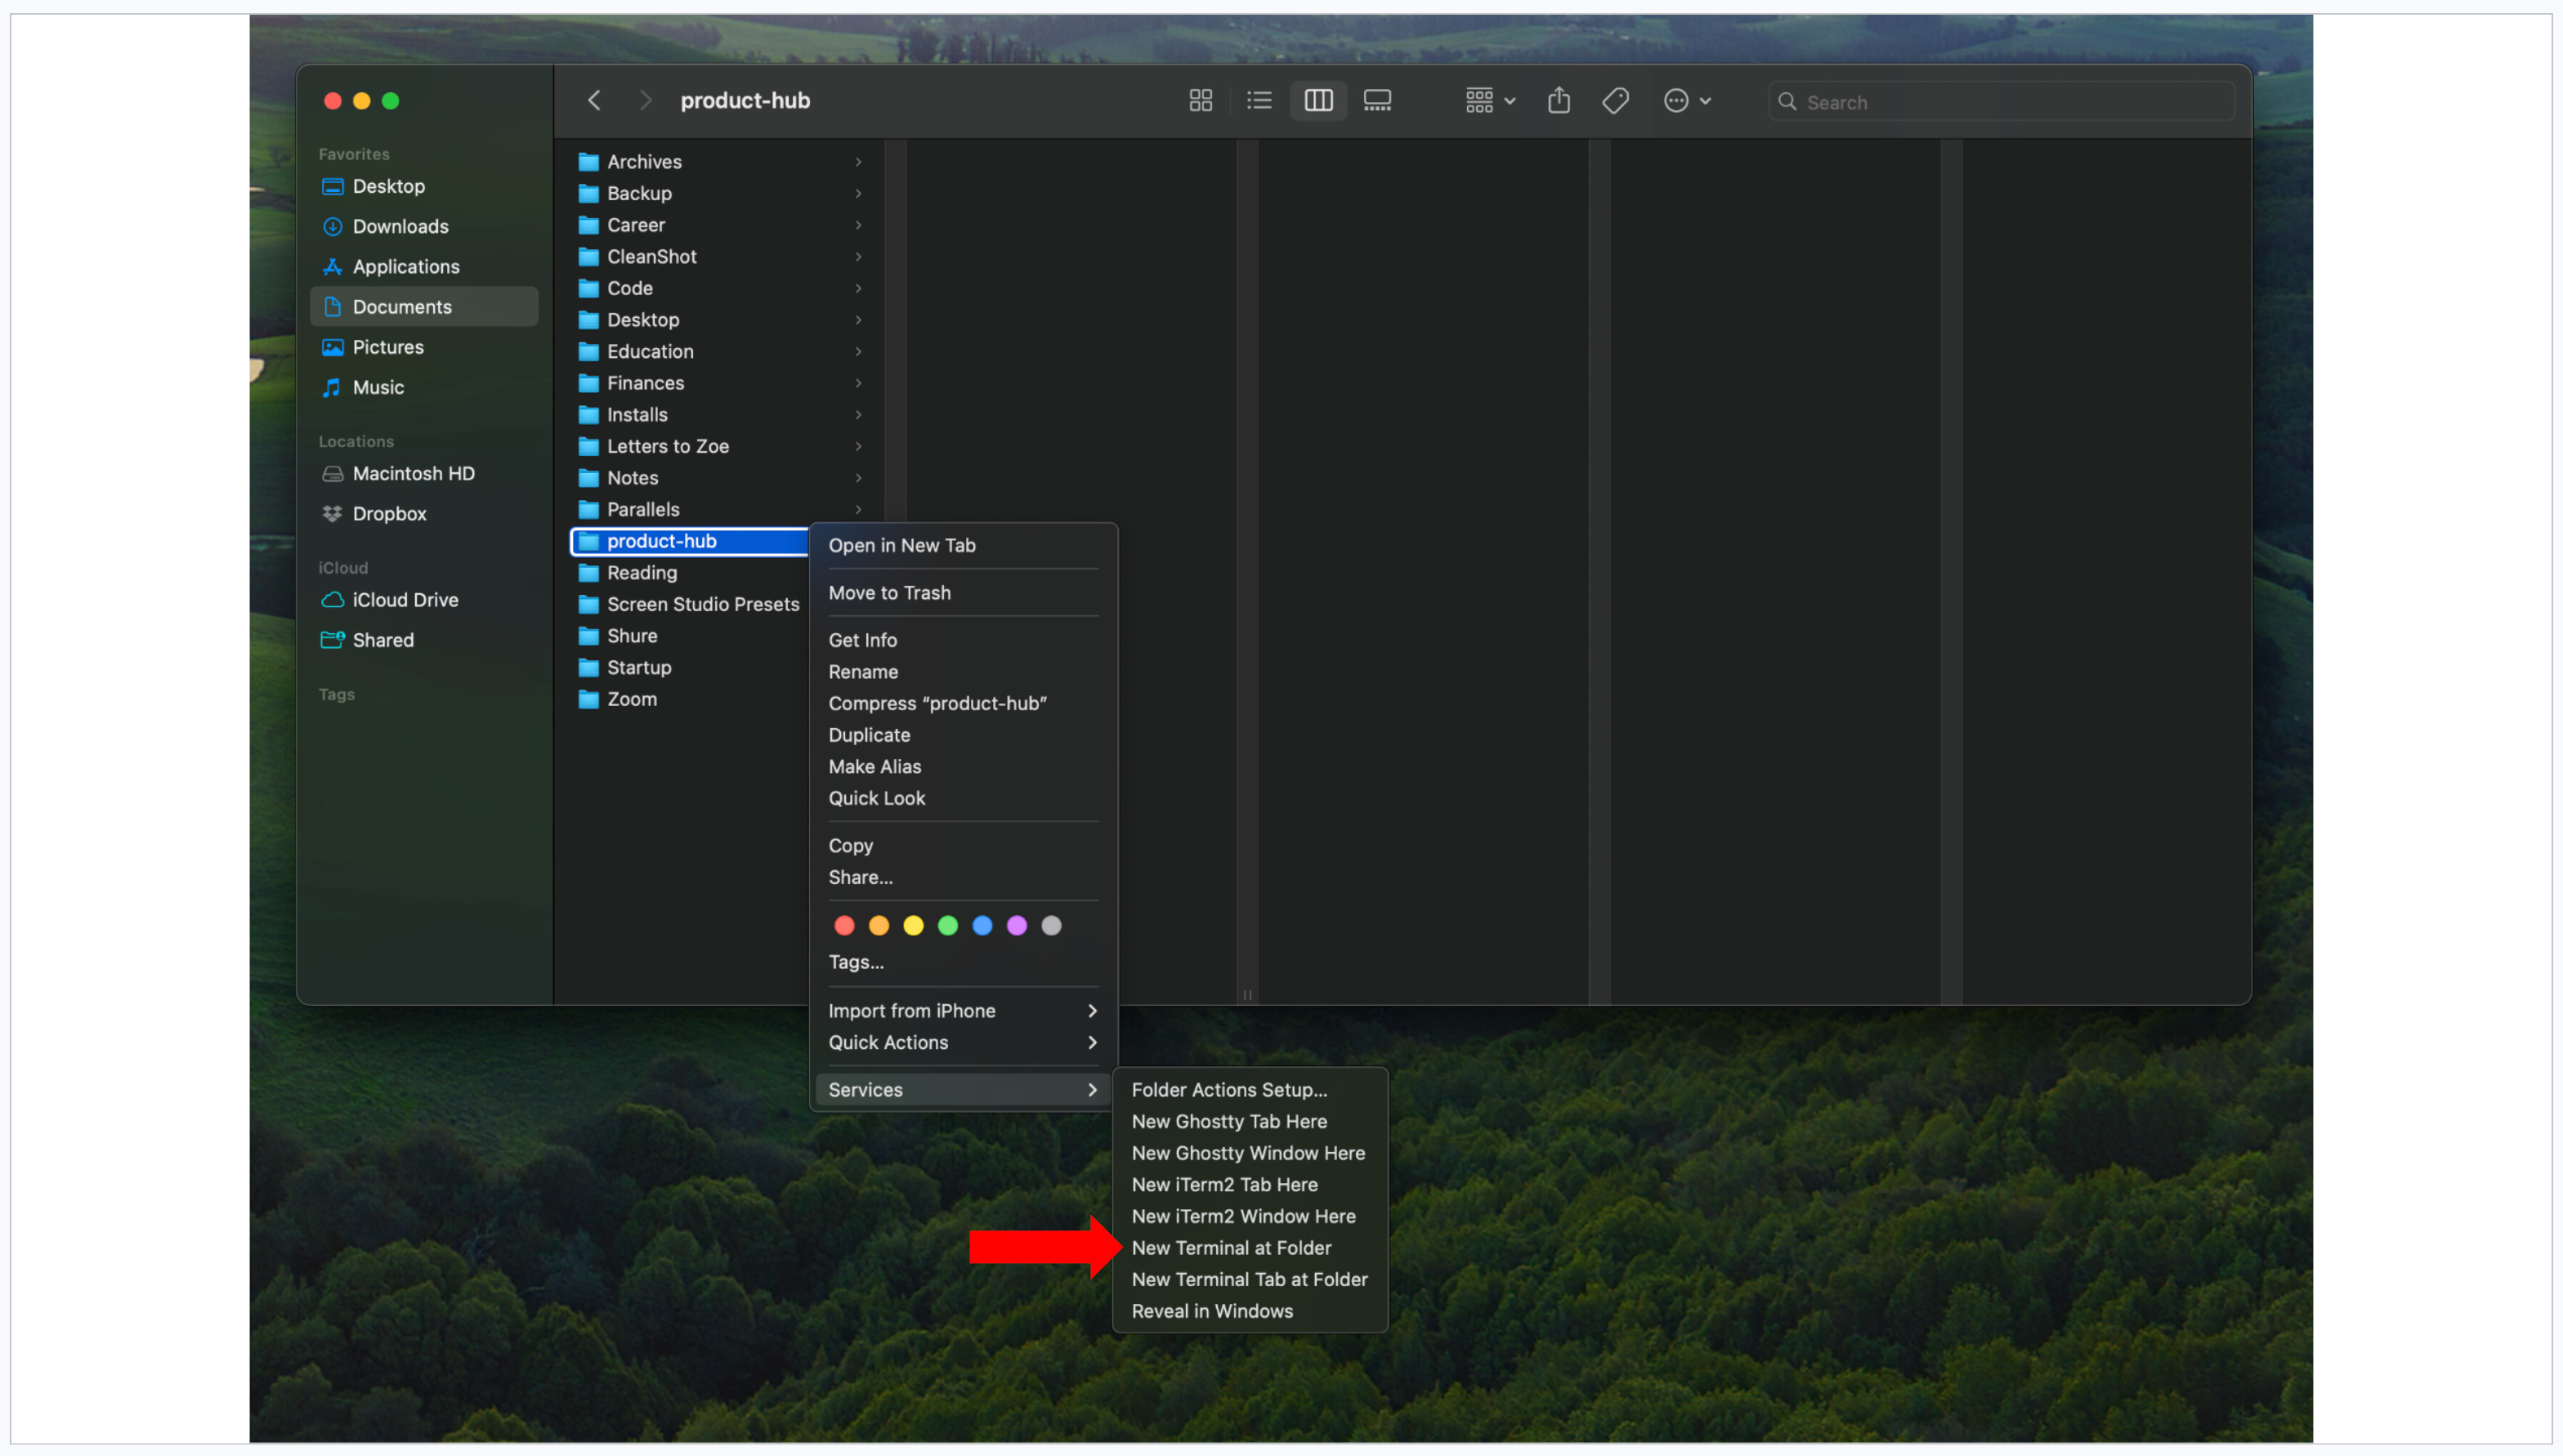Click the Share toolbar icon

pyautogui.click(x=1558, y=101)
